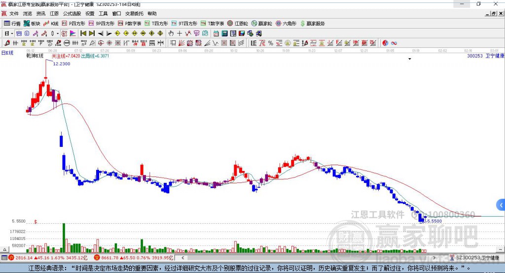Image resolution: width=505 pixels, height=273 pixels.
Task: Select the zigzag wave line tool
Action: click(x=216, y=43)
